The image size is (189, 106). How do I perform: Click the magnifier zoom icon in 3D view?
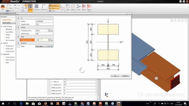coord(175,21)
